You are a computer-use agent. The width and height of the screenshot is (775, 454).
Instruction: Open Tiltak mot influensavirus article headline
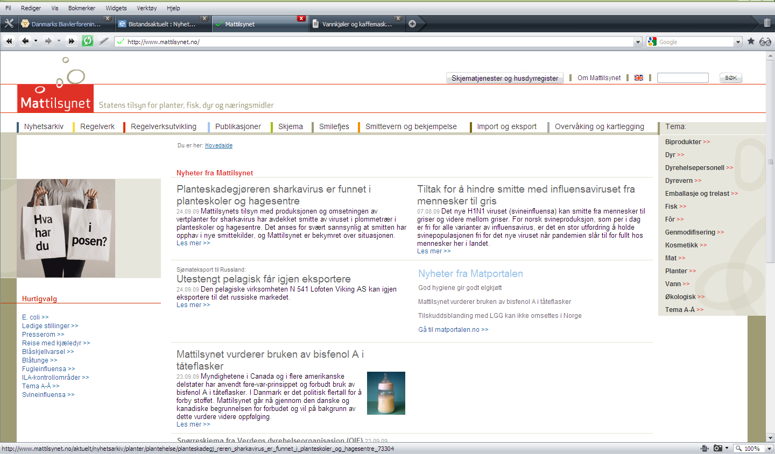pos(526,195)
